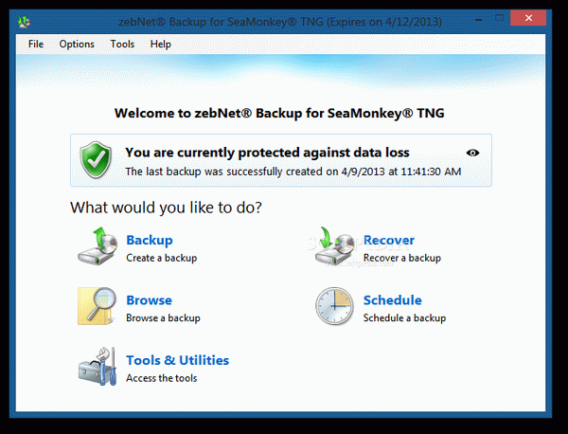
Task: Open the Help menu
Action: (161, 45)
